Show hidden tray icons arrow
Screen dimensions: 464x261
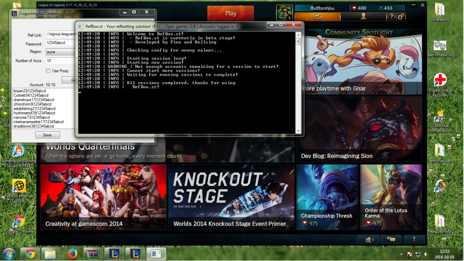click(401, 254)
